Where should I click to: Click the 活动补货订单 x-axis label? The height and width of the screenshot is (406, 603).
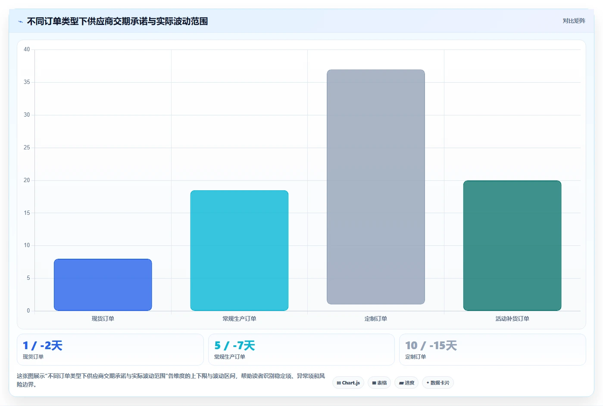point(512,319)
